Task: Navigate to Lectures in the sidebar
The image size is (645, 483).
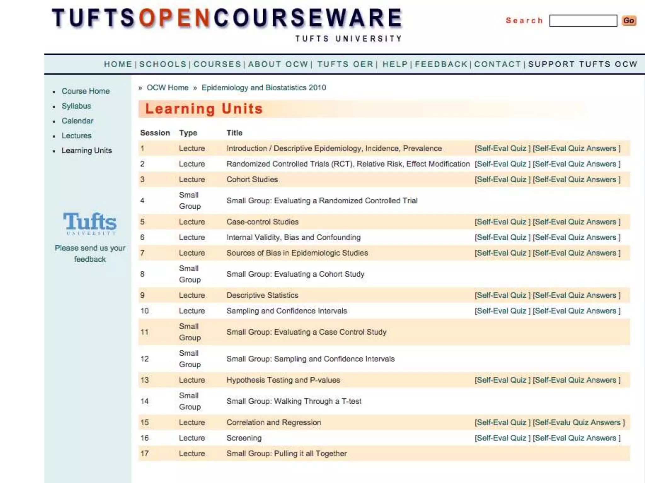Action: pos(77,136)
